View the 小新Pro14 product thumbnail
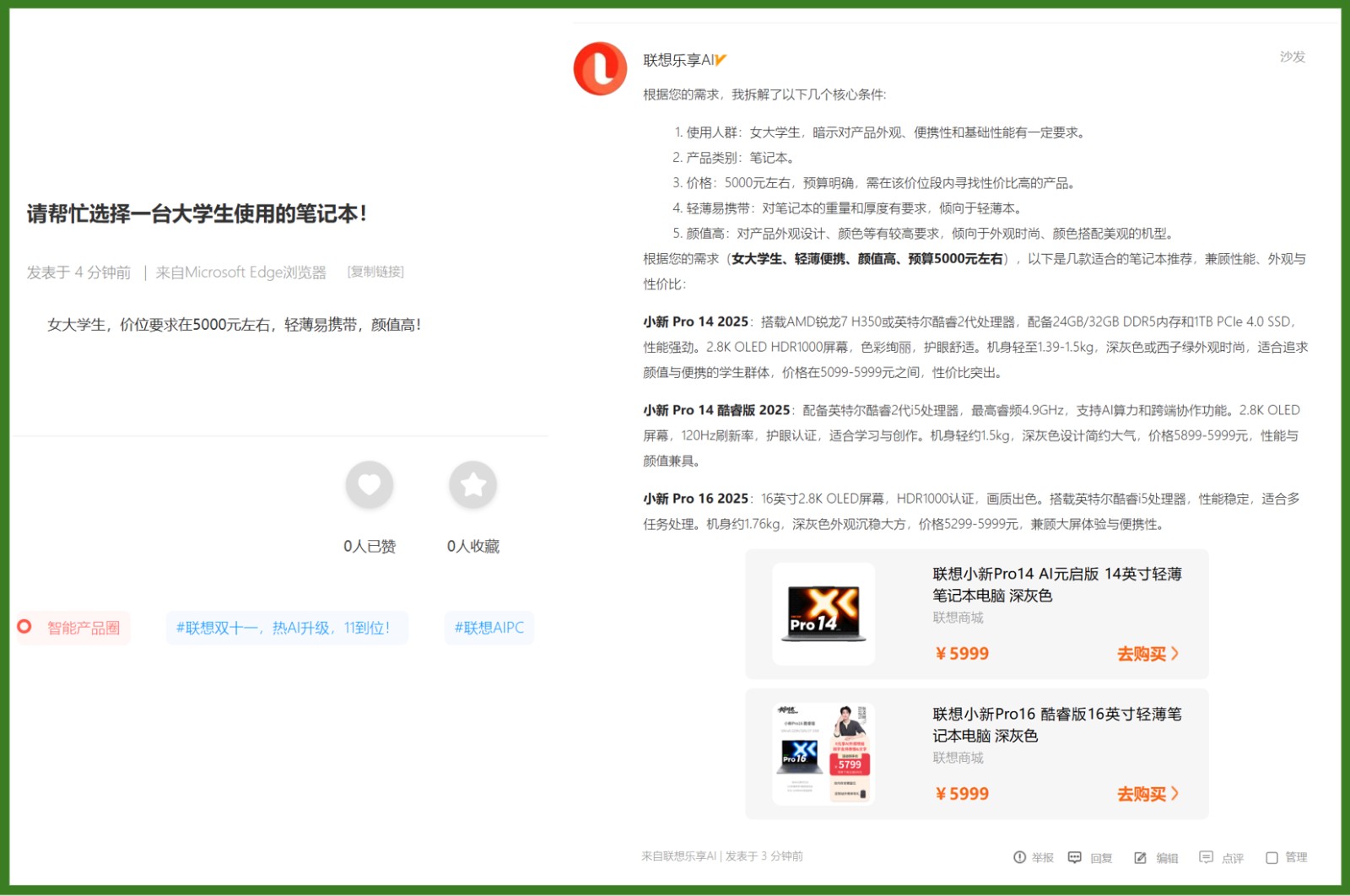This screenshot has width=1350, height=896. click(x=823, y=614)
